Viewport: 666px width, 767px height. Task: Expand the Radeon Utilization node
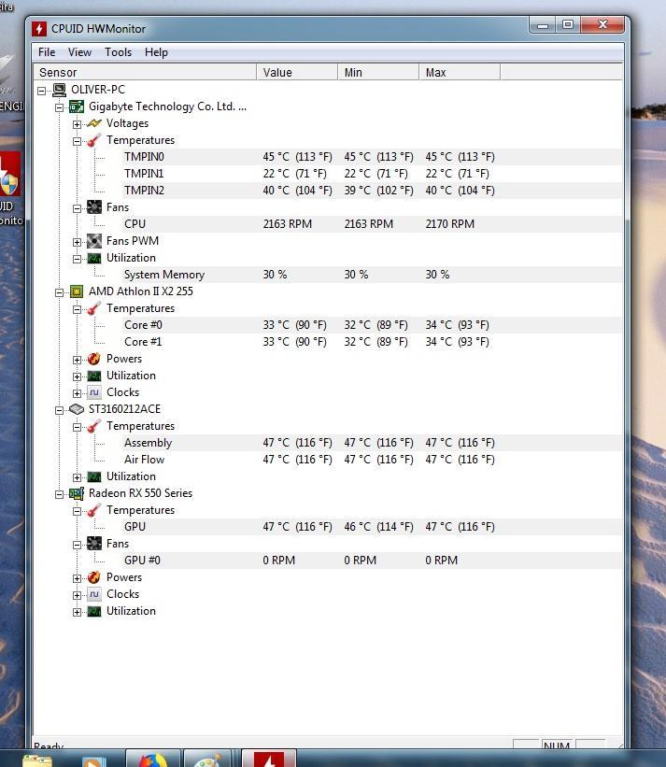point(77,612)
